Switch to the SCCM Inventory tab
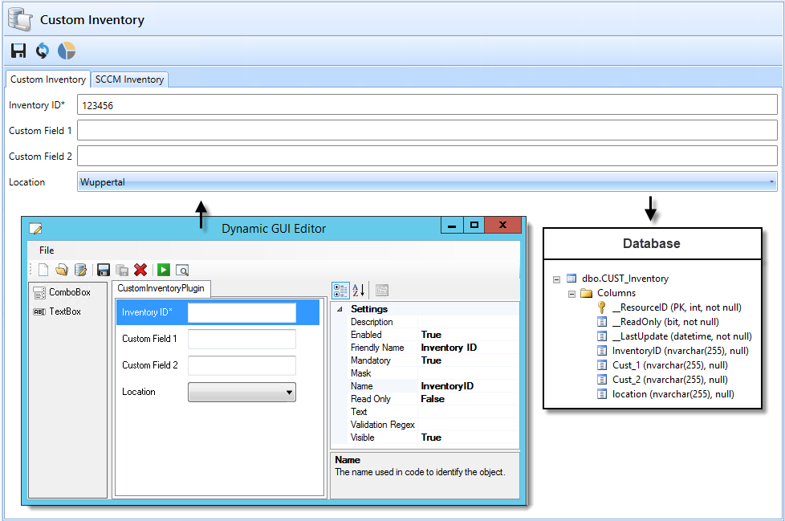The width and height of the screenshot is (785, 521). tap(129, 79)
